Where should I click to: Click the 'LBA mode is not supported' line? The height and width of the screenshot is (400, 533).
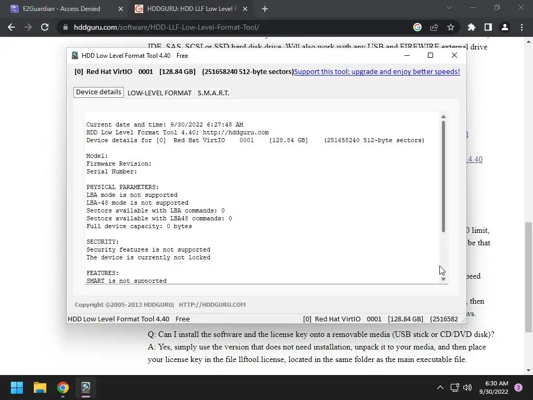[132, 195]
